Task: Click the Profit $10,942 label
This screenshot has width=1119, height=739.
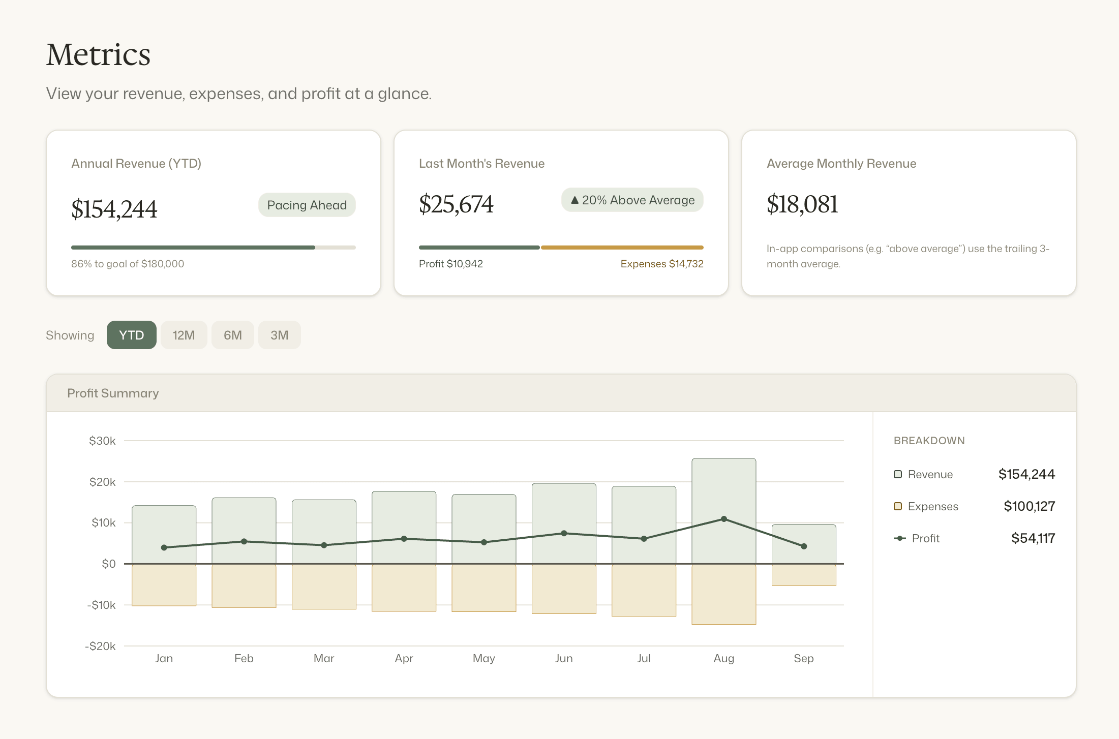Action: [451, 264]
